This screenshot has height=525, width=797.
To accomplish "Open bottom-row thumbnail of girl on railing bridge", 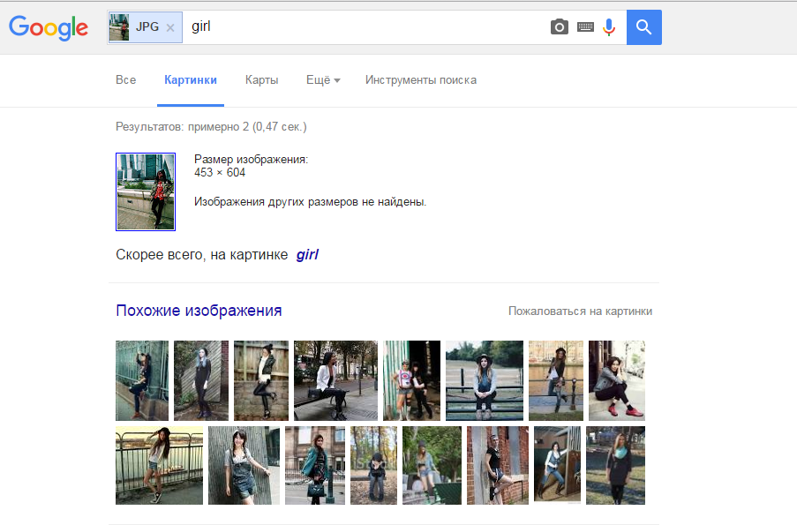I will coord(159,466).
